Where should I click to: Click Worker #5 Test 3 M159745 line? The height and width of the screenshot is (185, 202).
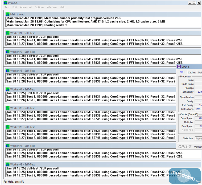[x=91, y=119]
